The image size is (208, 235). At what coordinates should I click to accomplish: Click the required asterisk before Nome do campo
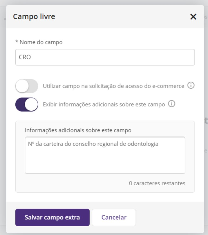coord(17,42)
